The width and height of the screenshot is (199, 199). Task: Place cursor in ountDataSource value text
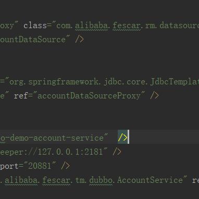coord(33,40)
